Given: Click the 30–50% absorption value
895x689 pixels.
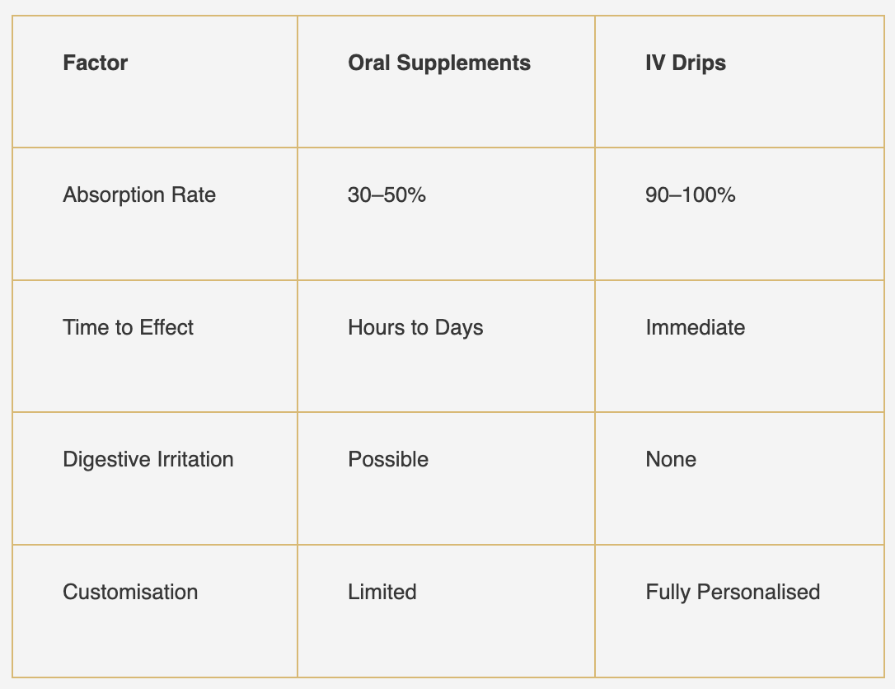Looking at the screenshot, I should tap(387, 195).
